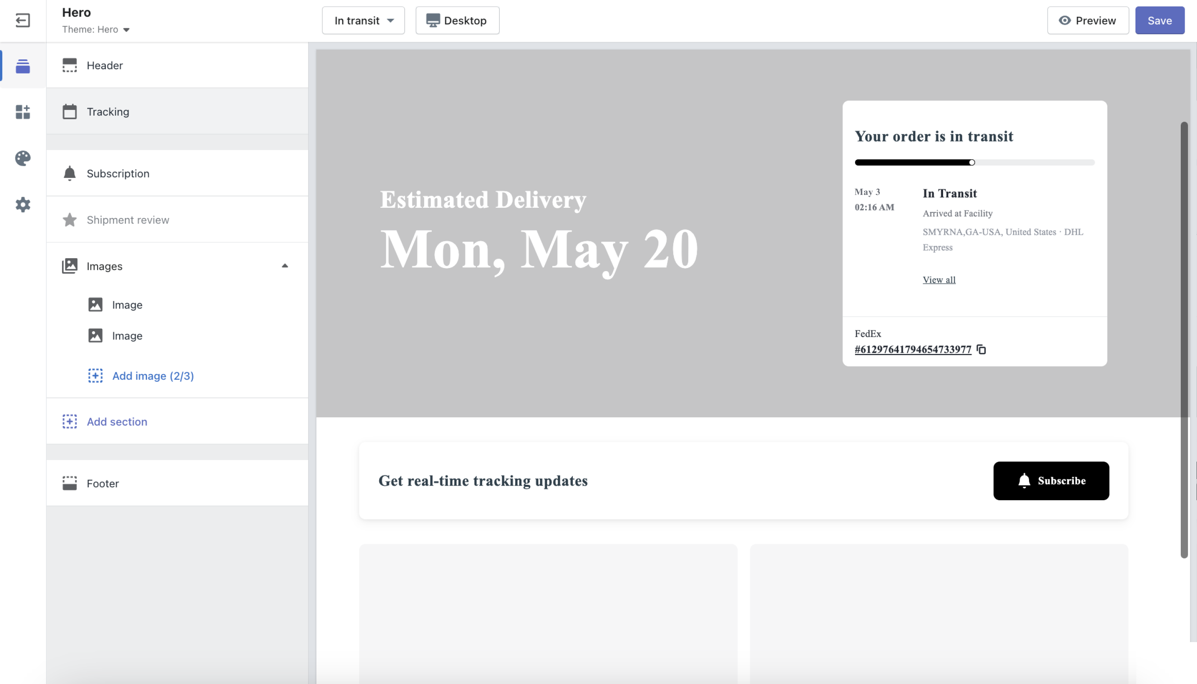The height and width of the screenshot is (684, 1197).
Task: Click the Add section dotted icon
Action: coord(70,421)
